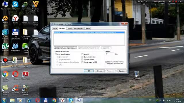Click the Справка button
Screen dimensions: 184x103
click(x=122, y=71)
